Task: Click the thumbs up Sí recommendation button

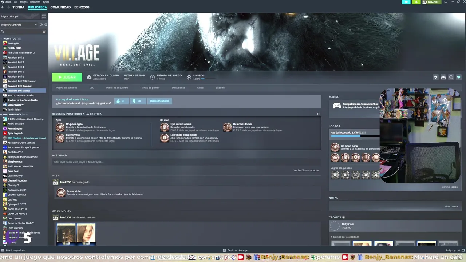Action: (x=121, y=101)
